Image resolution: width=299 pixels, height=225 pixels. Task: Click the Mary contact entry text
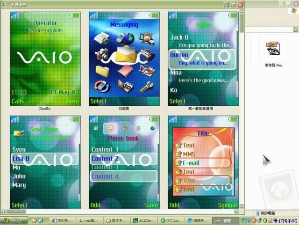click(19, 185)
